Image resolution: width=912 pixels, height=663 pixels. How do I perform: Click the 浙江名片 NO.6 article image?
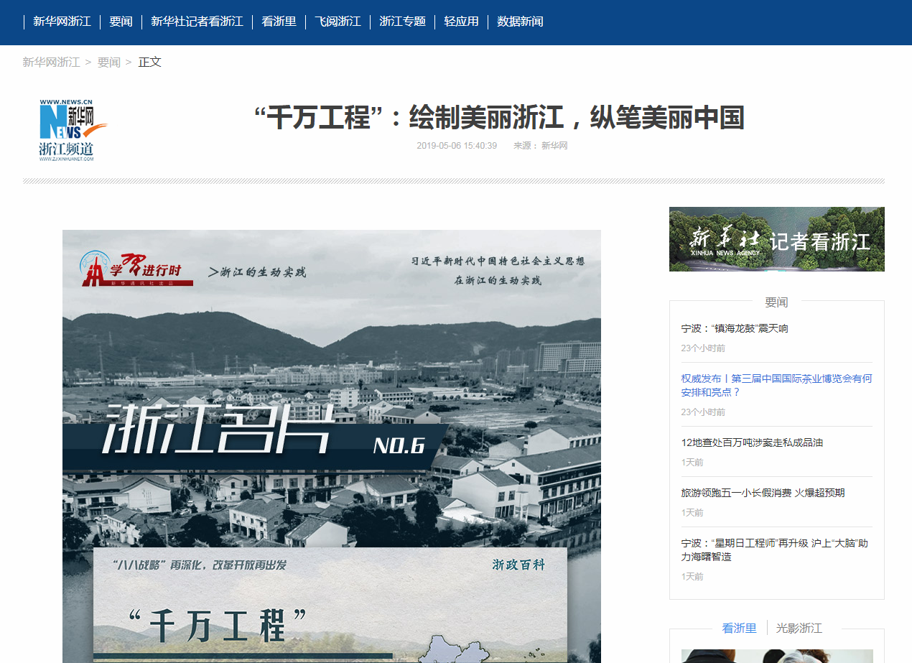(332, 445)
